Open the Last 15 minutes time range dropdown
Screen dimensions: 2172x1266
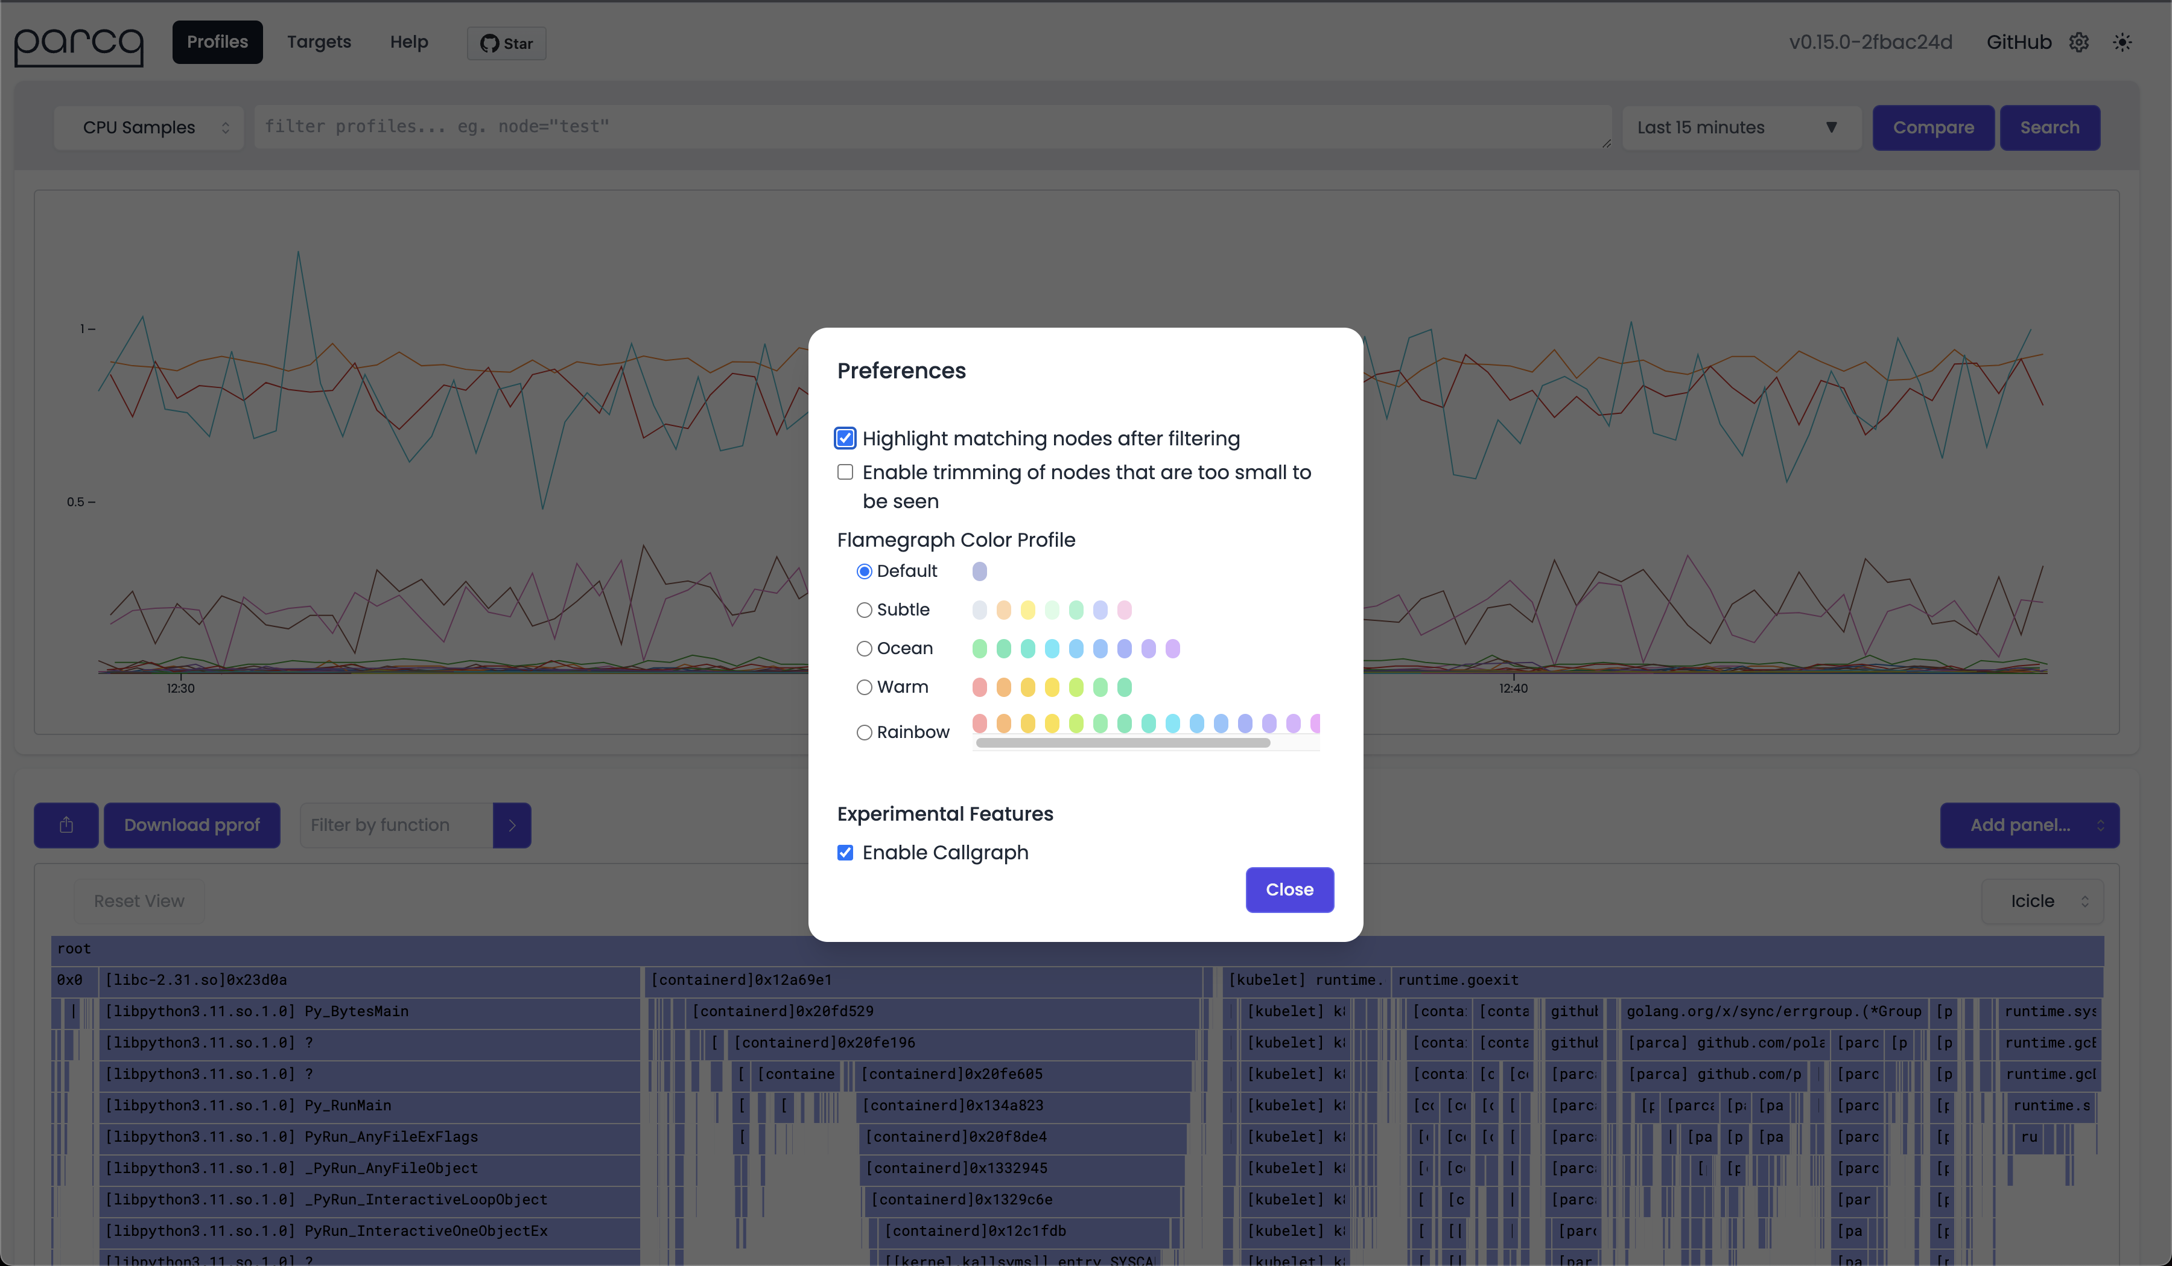(x=1741, y=127)
